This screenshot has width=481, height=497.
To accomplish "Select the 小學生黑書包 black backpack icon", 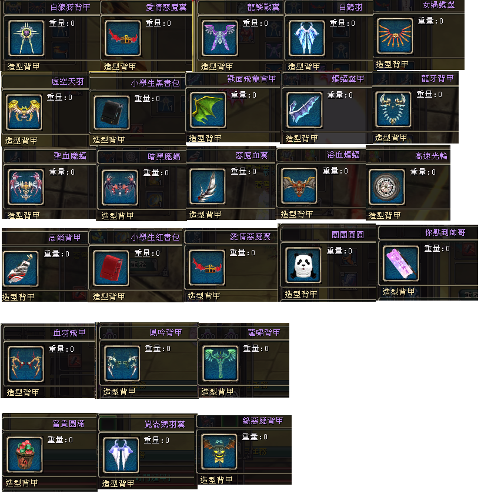I will click(x=112, y=112).
